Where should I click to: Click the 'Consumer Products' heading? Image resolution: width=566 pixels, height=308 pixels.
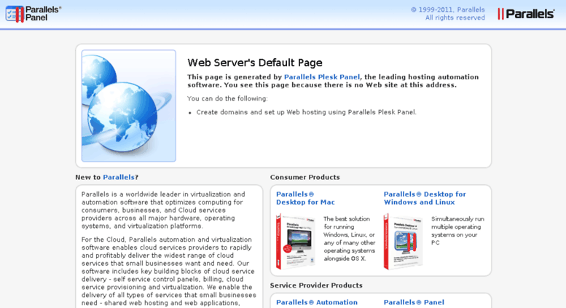(x=305, y=177)
